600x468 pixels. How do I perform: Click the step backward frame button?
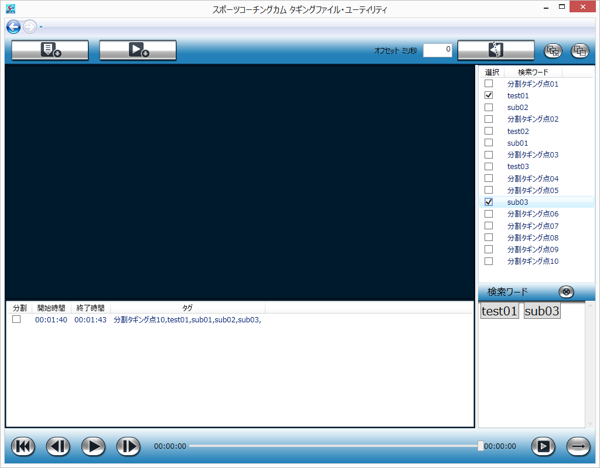[58, 446]
